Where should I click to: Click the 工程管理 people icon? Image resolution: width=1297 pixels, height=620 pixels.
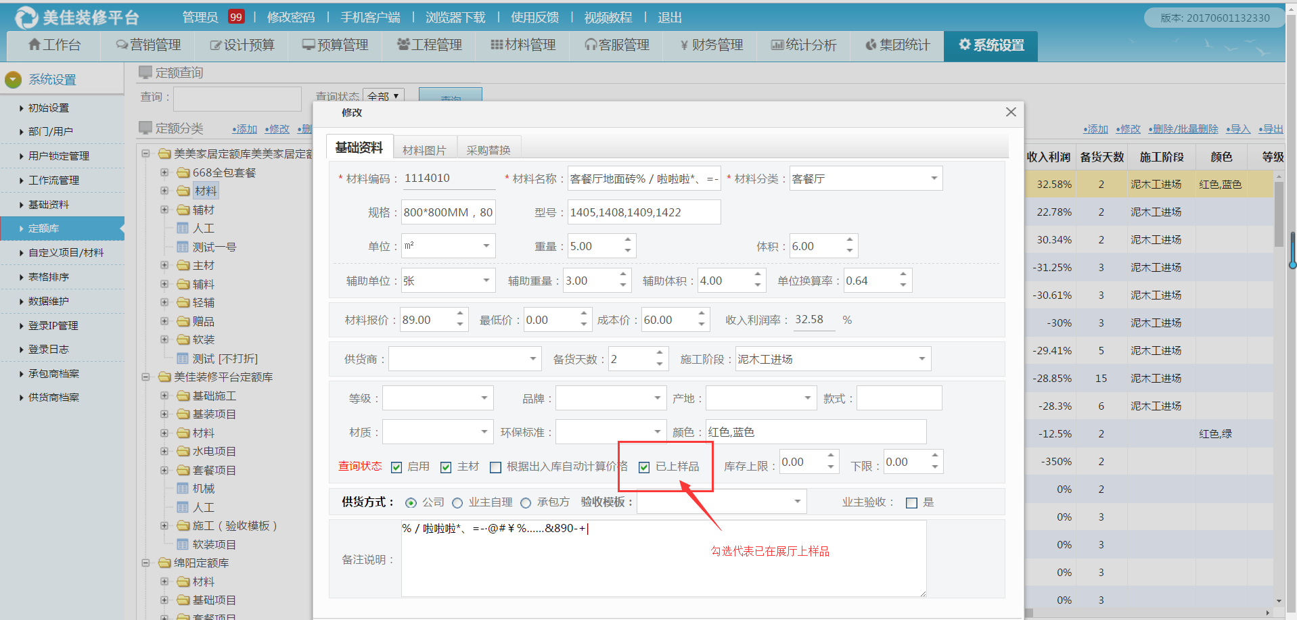click(x=403, y=45)
